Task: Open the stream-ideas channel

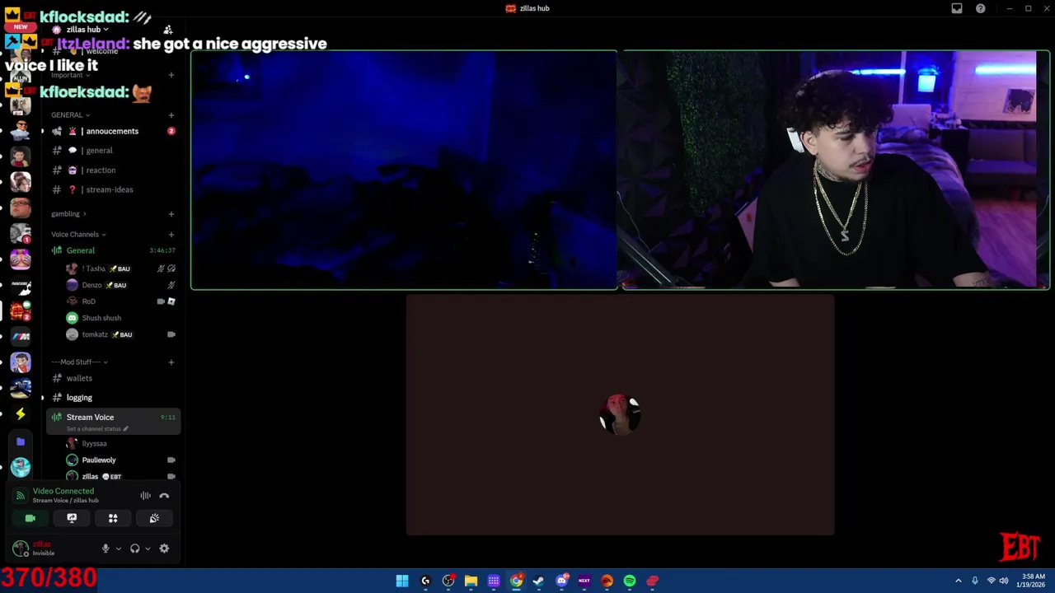Action: (x=113, y=189)
